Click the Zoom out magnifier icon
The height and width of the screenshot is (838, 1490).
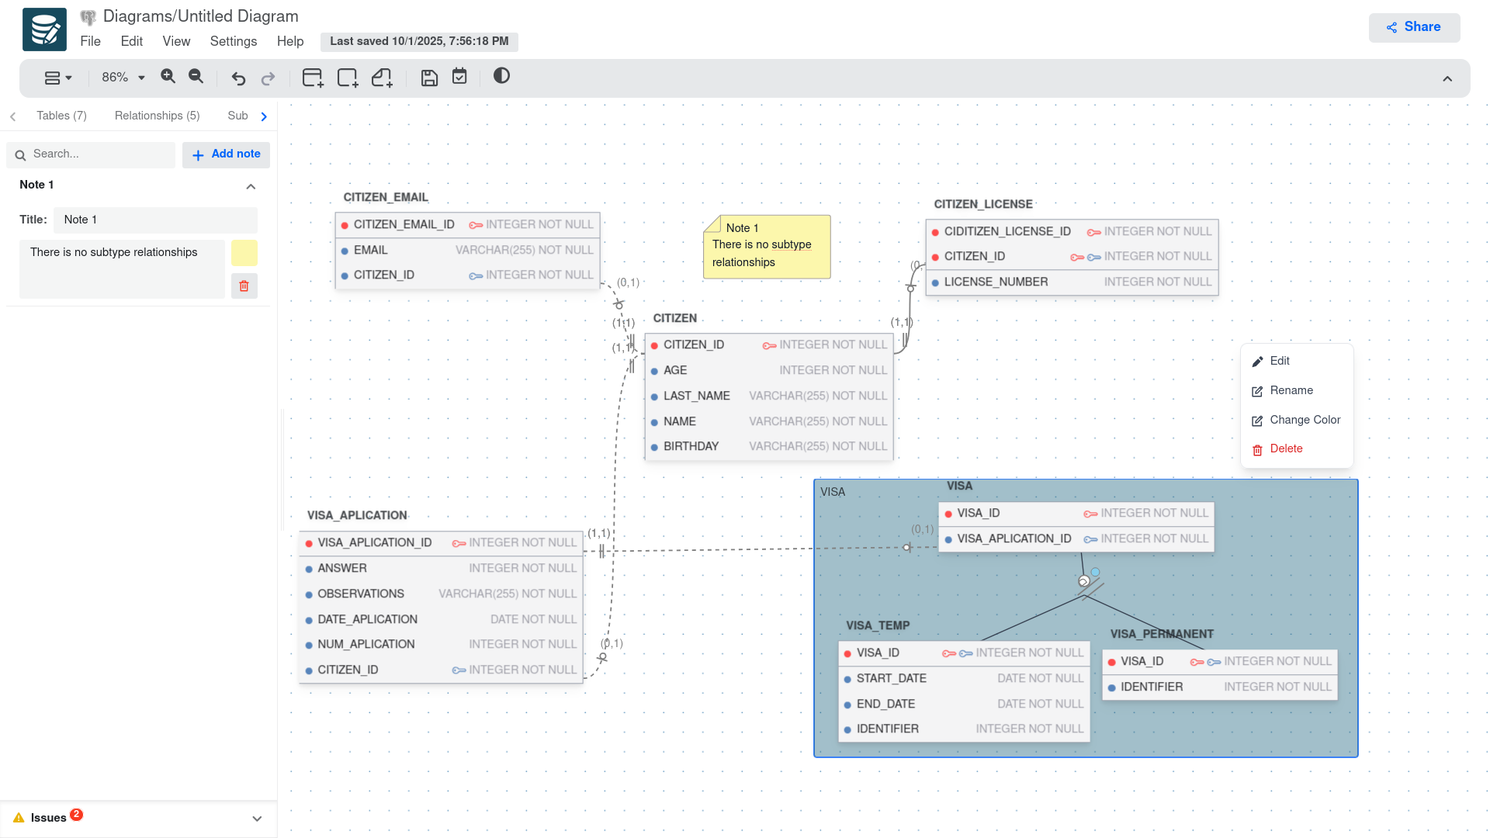pyautogui.click(x=196, y=76)
